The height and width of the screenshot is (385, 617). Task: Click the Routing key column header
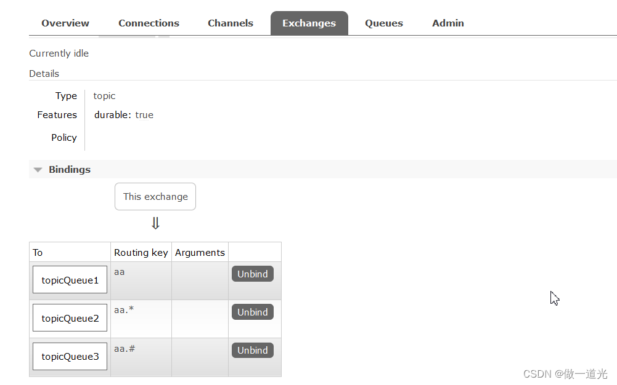141,252
